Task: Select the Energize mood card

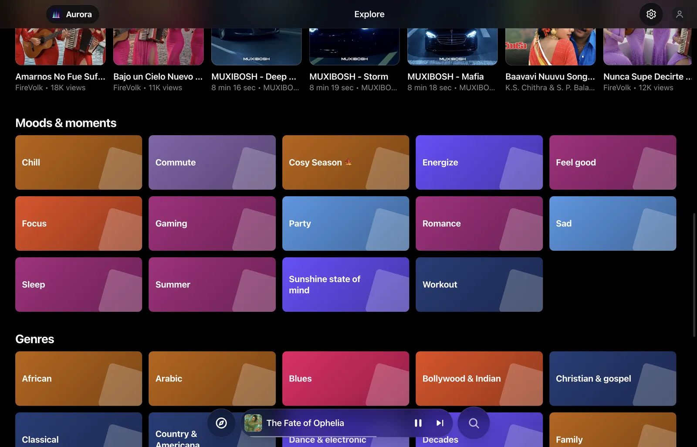Action: 479,162
